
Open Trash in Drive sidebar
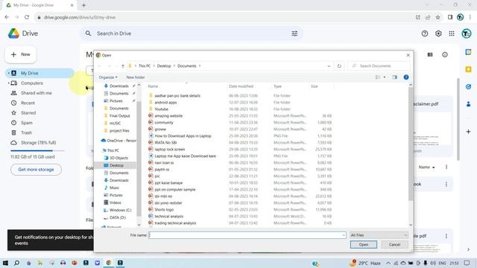[26, 133]
